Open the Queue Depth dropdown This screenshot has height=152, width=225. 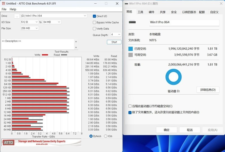click(116, 34)
